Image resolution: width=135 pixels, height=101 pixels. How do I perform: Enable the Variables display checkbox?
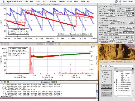(103, 75)
